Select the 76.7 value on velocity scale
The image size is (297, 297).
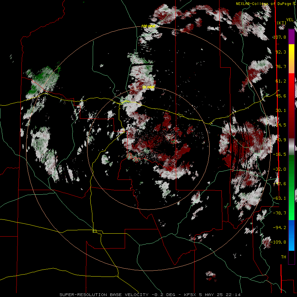tap(281, 66)
